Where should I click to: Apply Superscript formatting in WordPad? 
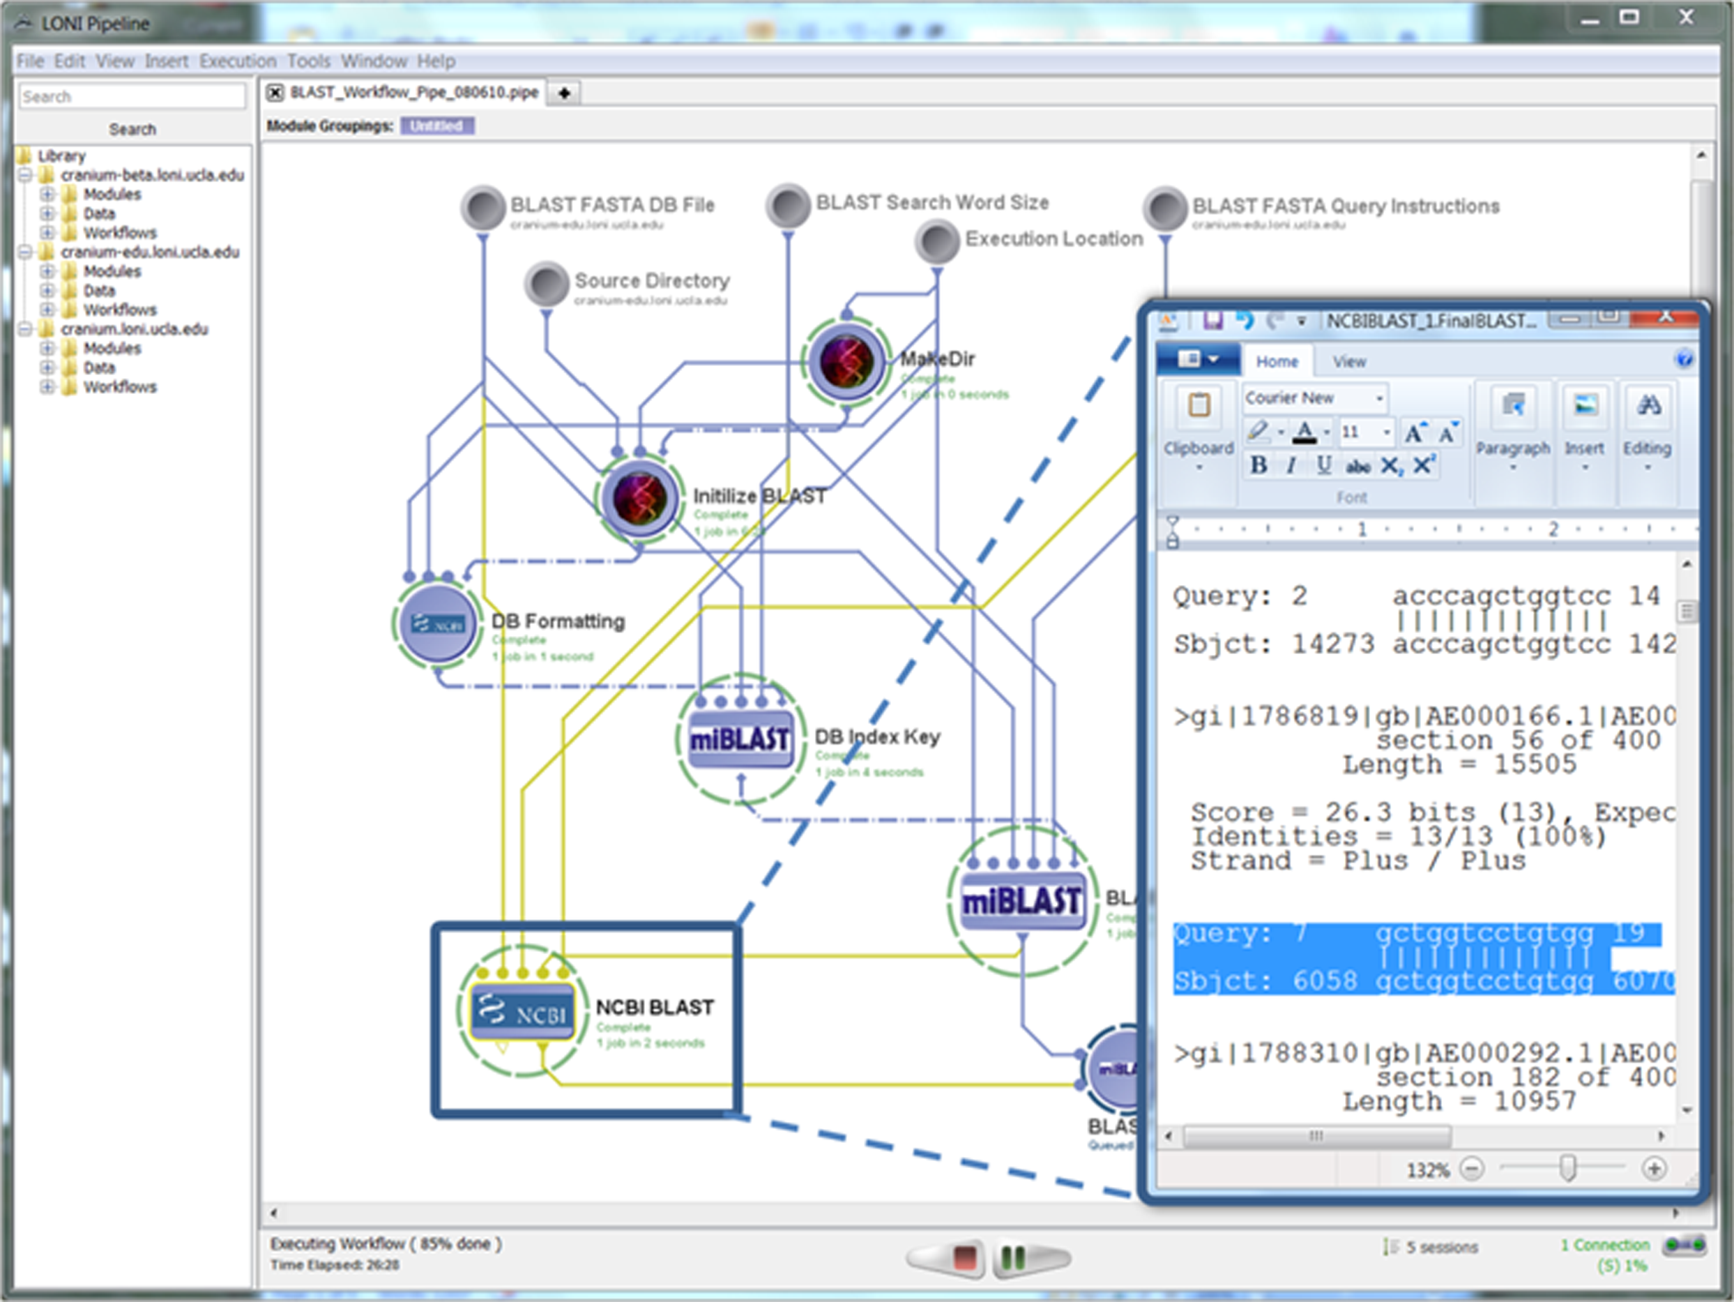pos(1424,465)
